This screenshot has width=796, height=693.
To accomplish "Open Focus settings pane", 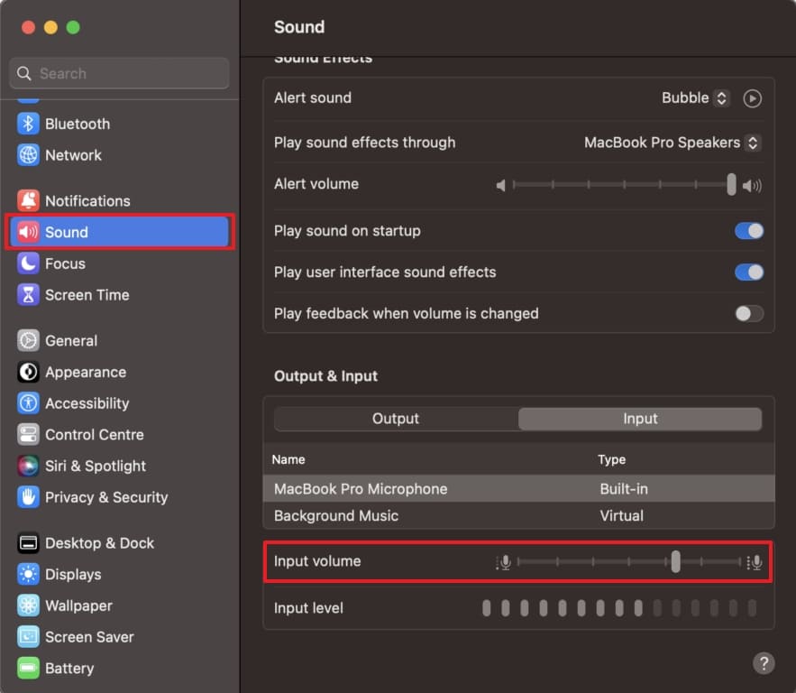I will [119, 263].
